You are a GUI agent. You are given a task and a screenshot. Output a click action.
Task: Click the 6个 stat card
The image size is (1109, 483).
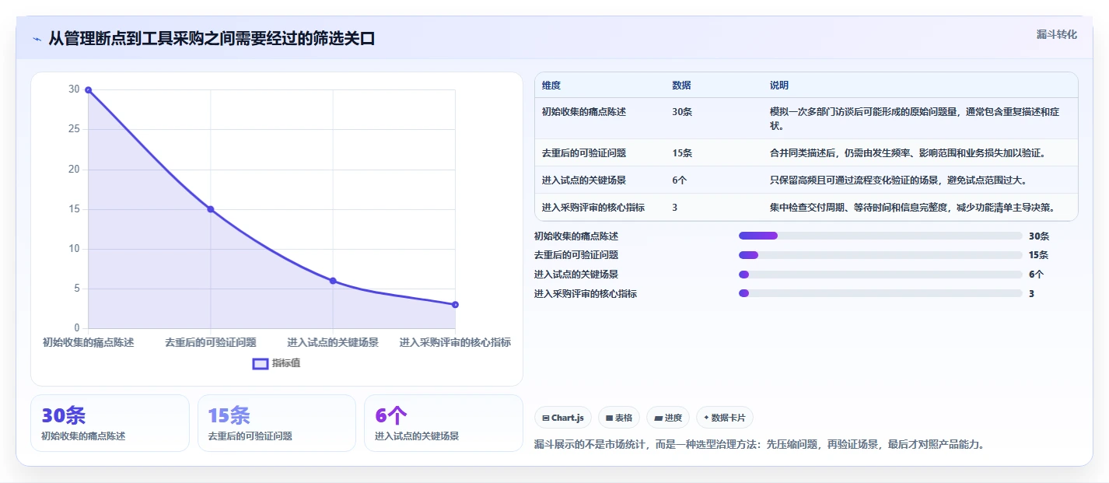pos(443,423)
